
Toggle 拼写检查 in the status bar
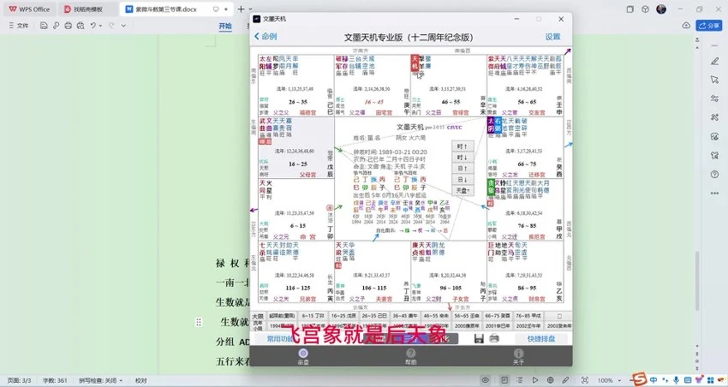tap(100, 380)
